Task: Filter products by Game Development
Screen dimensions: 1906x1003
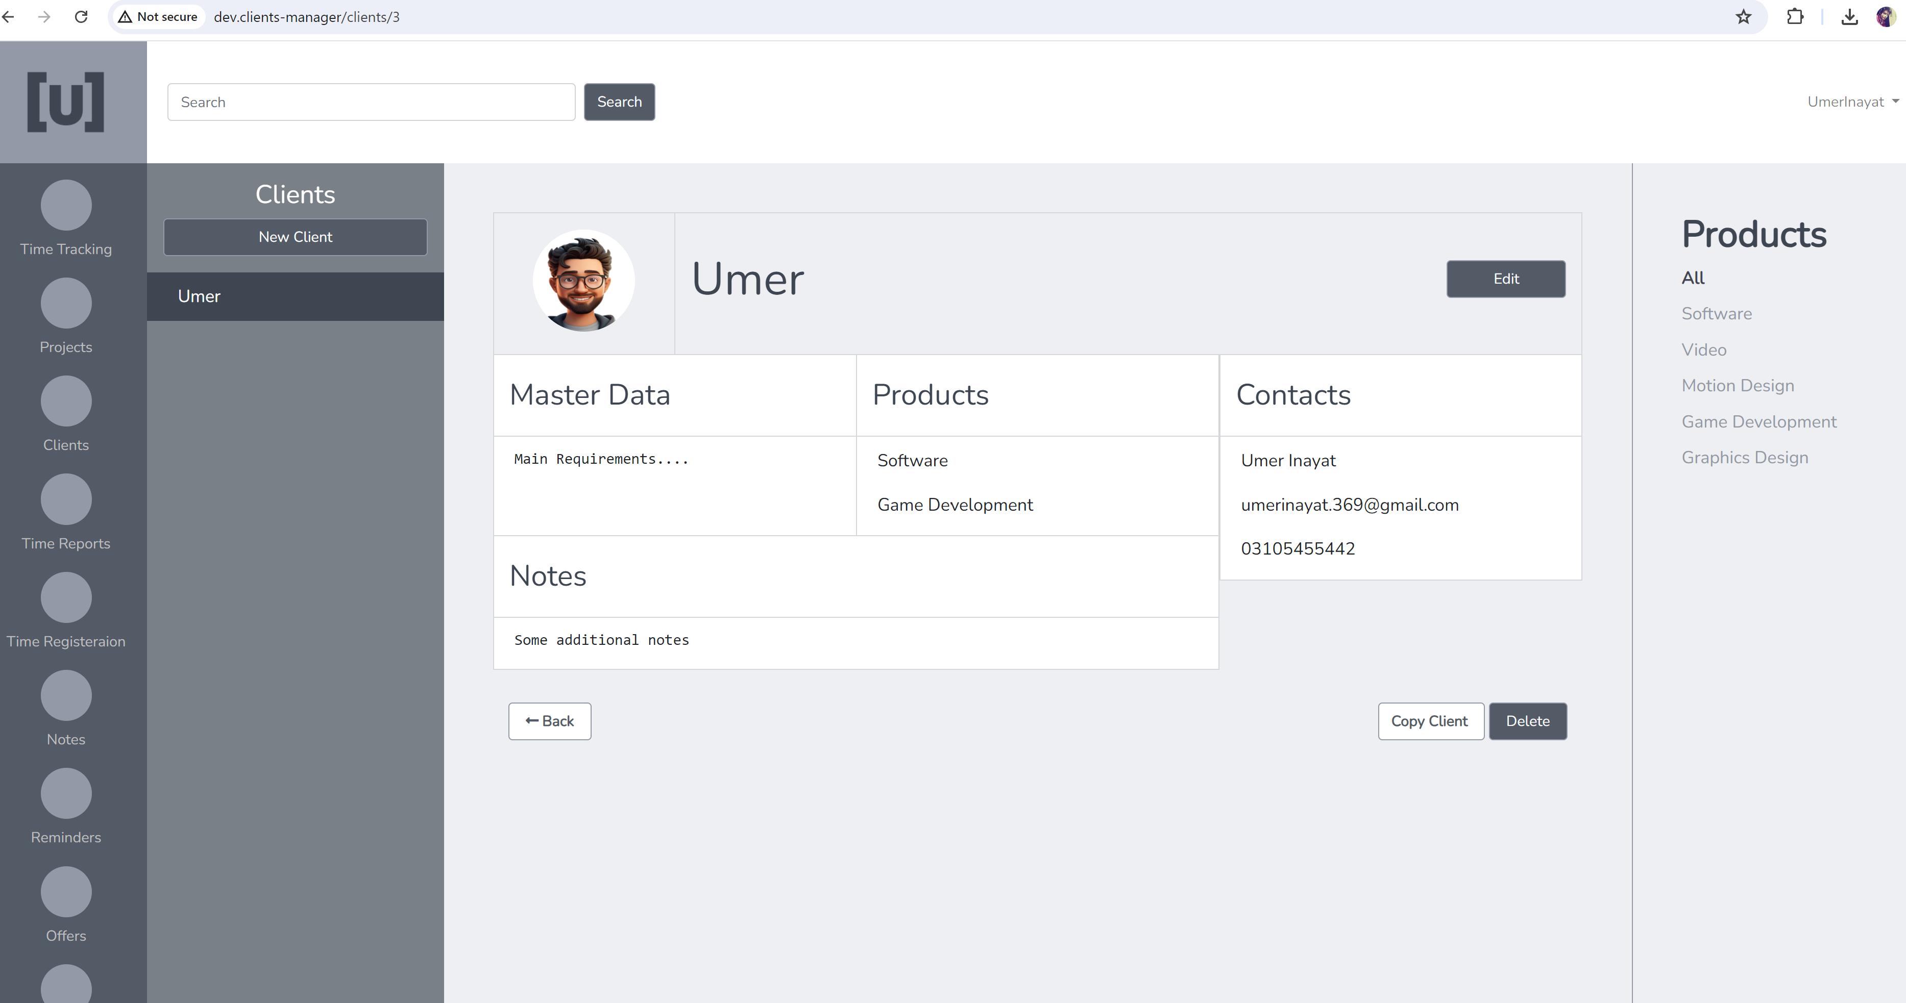Action: (x=1759, y=421)
